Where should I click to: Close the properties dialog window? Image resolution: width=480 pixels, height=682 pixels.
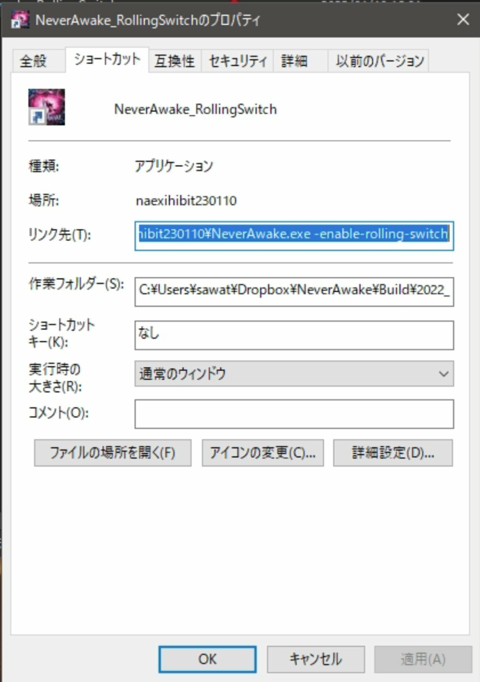point(463,19)
